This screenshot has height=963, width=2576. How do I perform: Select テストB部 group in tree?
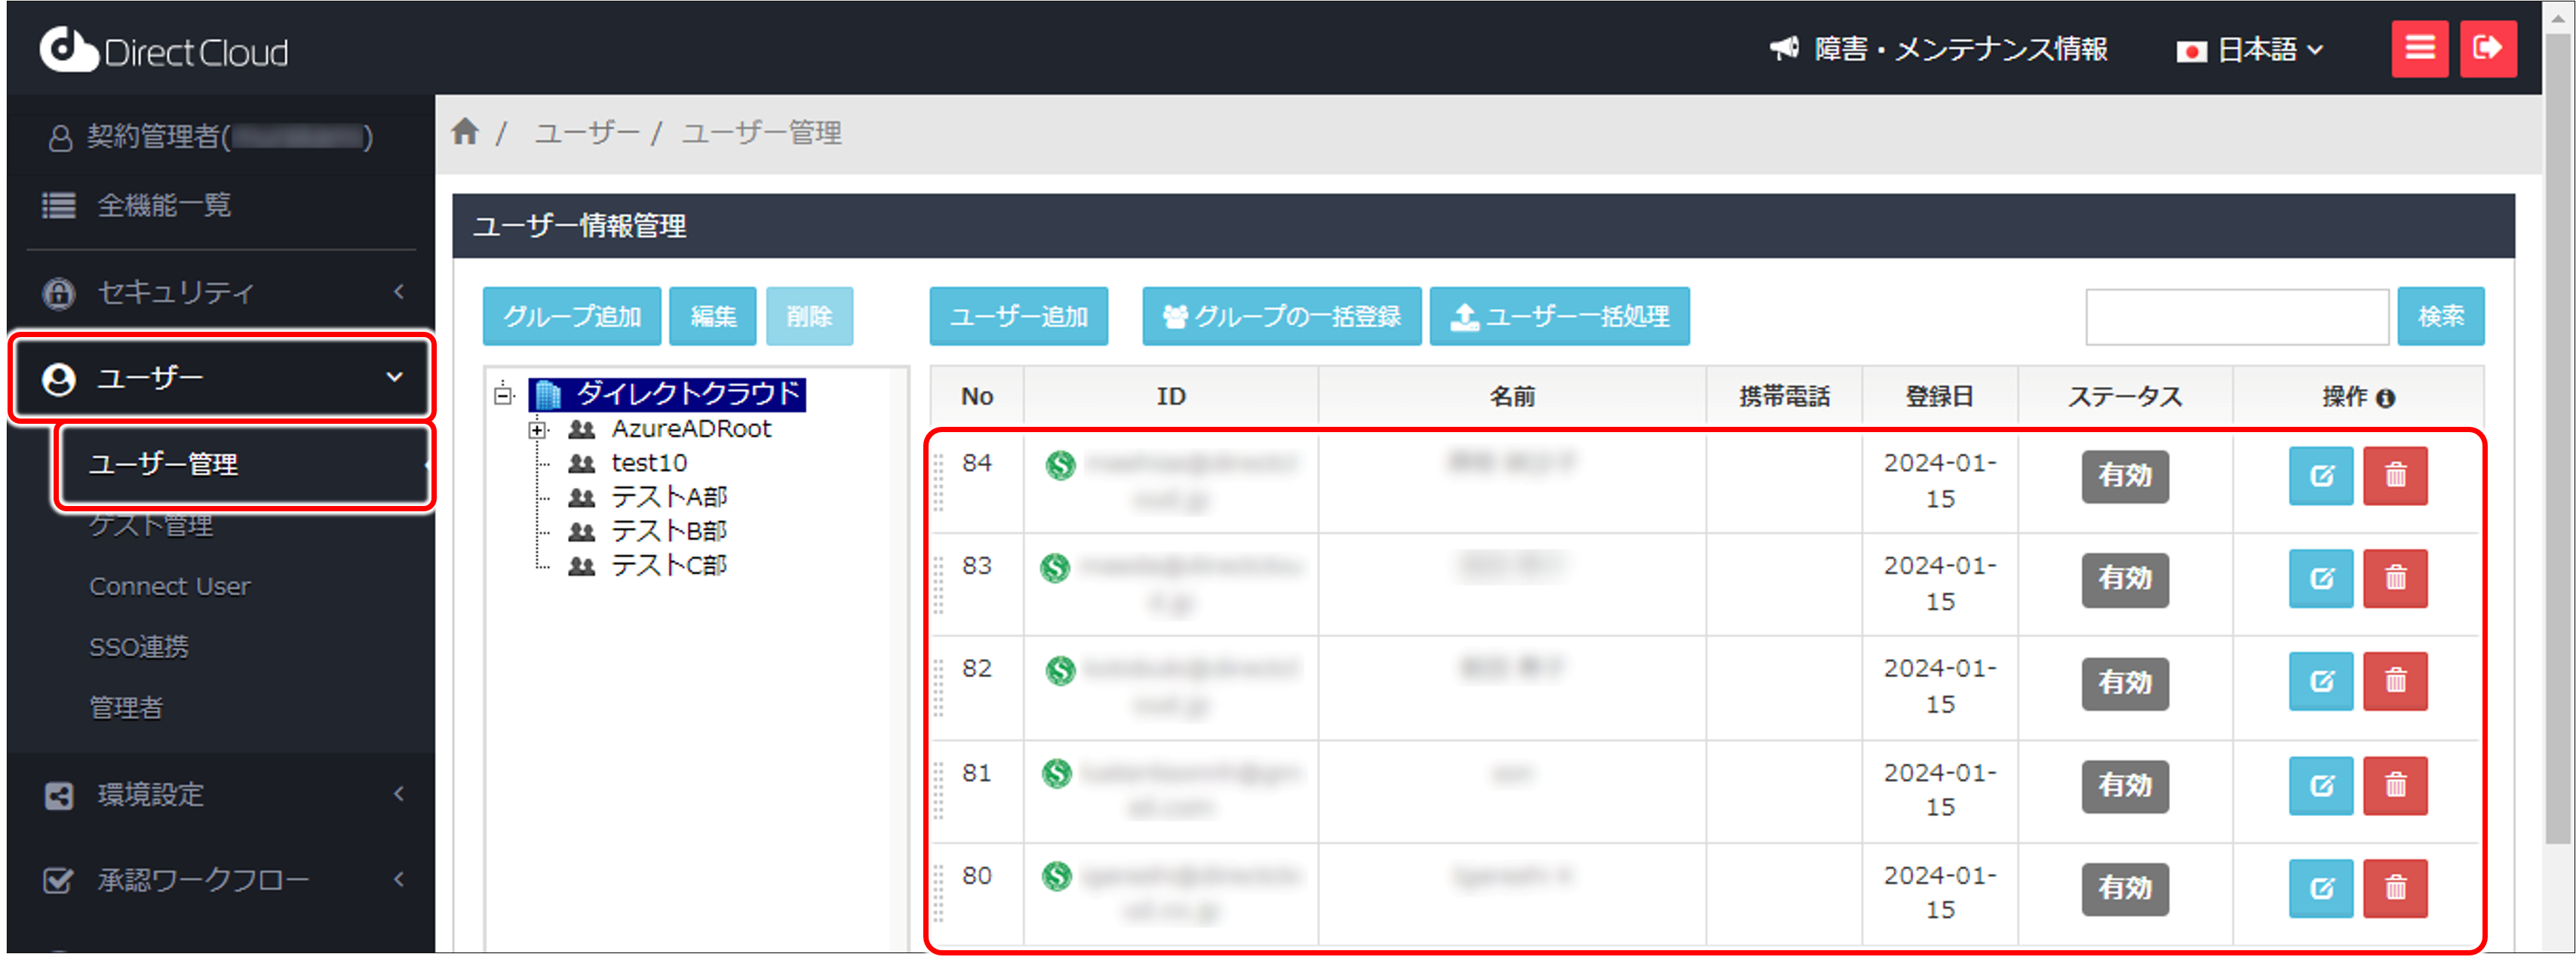[668, 532]
